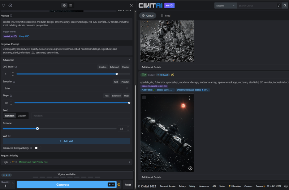Click the Add VAE button

click(66, 141)
